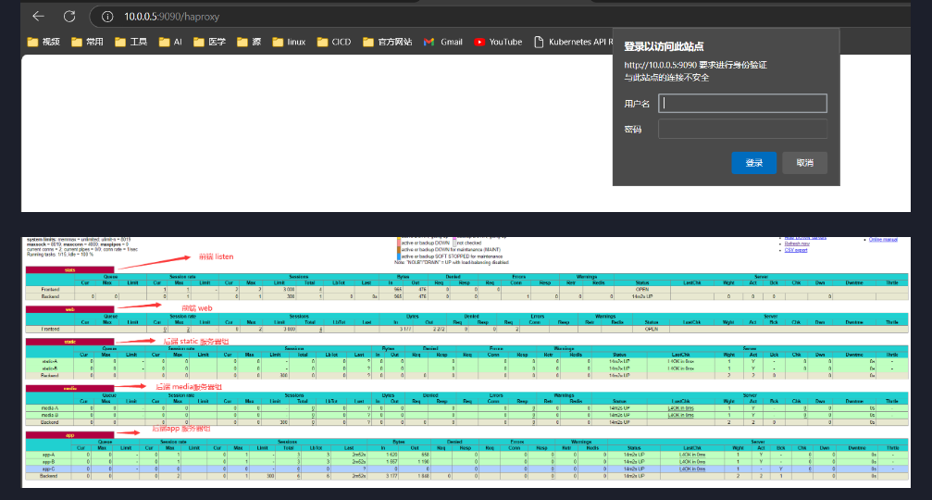Open the 医学 bookmark folder

point(209,42)
